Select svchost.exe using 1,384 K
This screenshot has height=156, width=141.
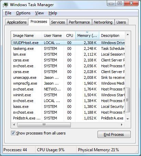click(68, 101)
